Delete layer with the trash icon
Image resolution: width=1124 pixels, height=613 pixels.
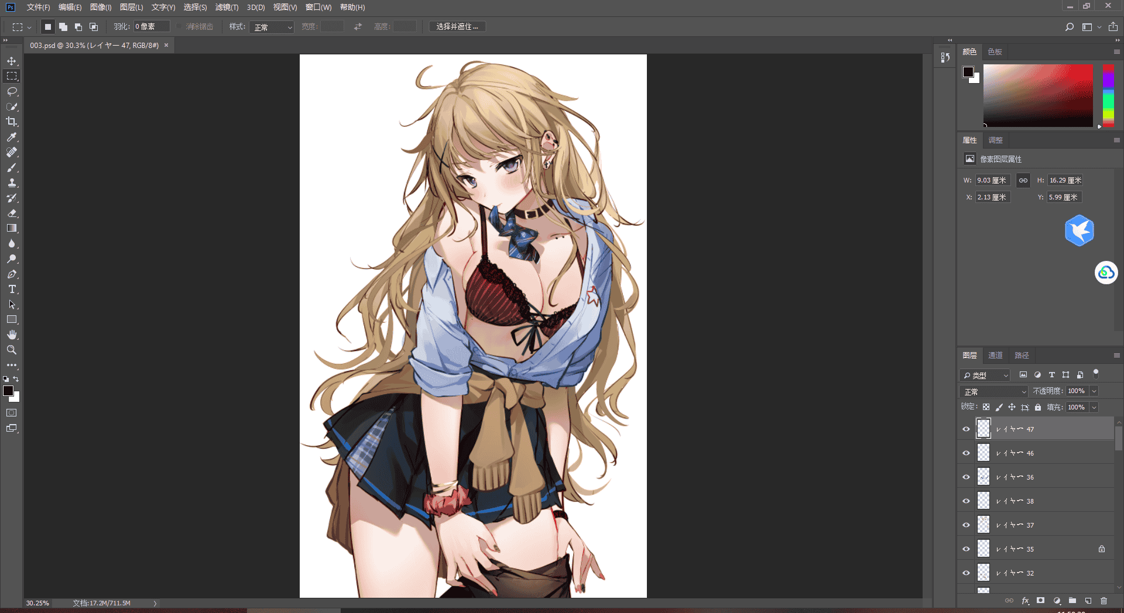1104,601
